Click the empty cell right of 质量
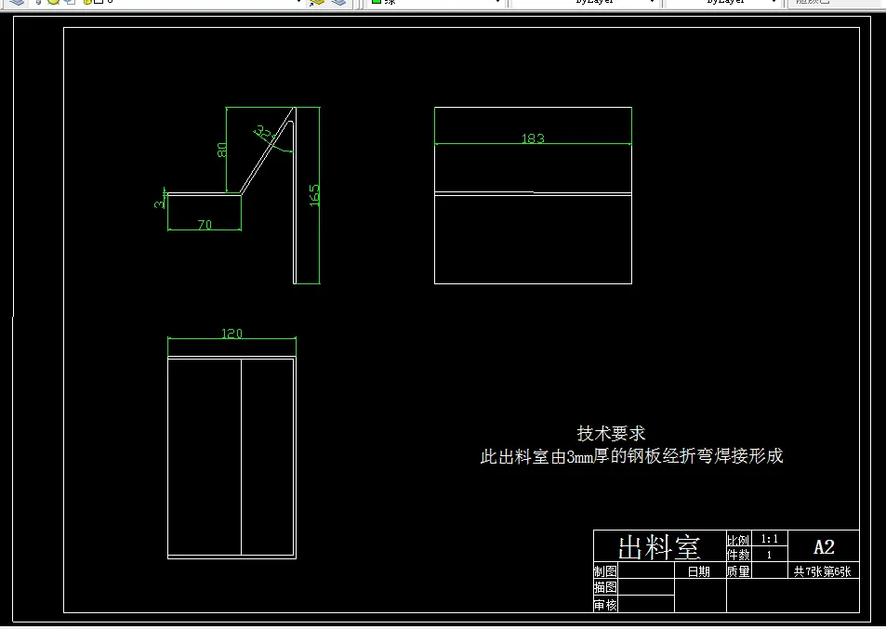Screen dimensions: 886x629 [x=770, y=570]
